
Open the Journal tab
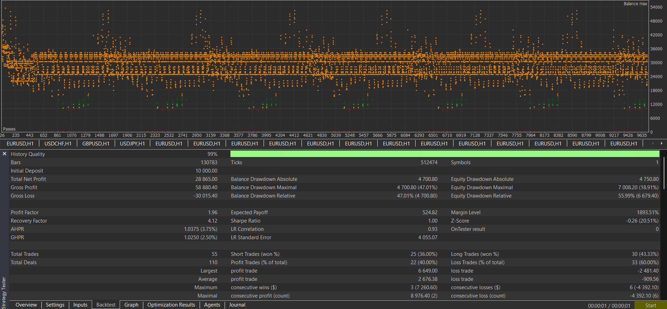237,305
